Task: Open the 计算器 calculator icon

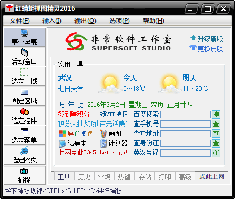Action: click(103, 143)
